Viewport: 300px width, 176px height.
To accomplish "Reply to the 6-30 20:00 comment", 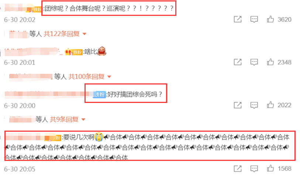I will (x=254, y=105).
